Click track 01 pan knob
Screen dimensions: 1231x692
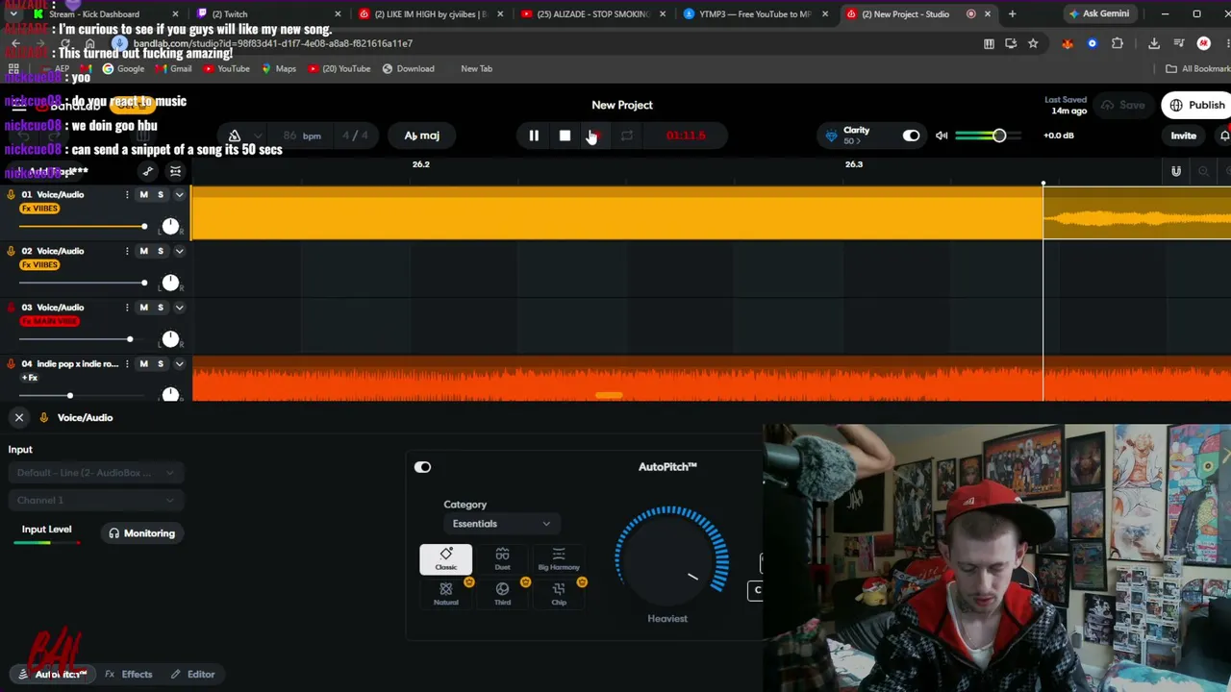(x=170, y=226)
